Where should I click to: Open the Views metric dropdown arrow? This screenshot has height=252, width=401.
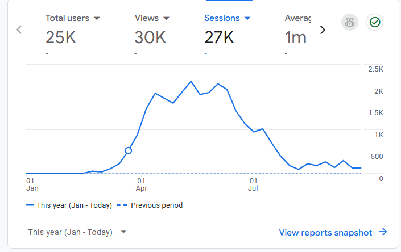pos(166,18)
